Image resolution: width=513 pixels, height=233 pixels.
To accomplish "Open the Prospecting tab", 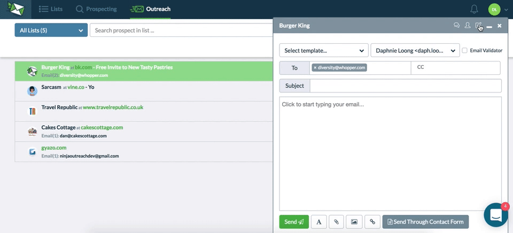I will click(96, 9).
